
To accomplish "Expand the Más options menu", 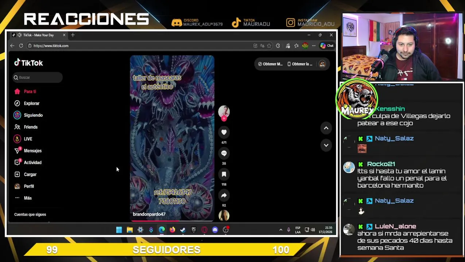I will point(23,198).
